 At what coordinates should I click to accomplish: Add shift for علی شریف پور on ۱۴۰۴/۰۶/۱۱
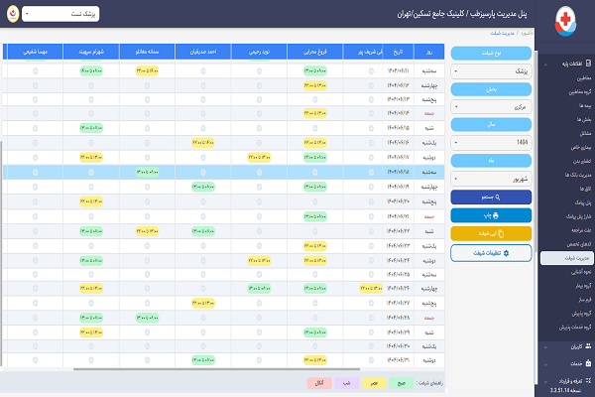click(x=371, y=71)
